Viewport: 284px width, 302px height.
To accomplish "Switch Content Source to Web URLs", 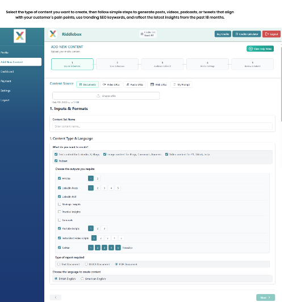I will 158,84.
